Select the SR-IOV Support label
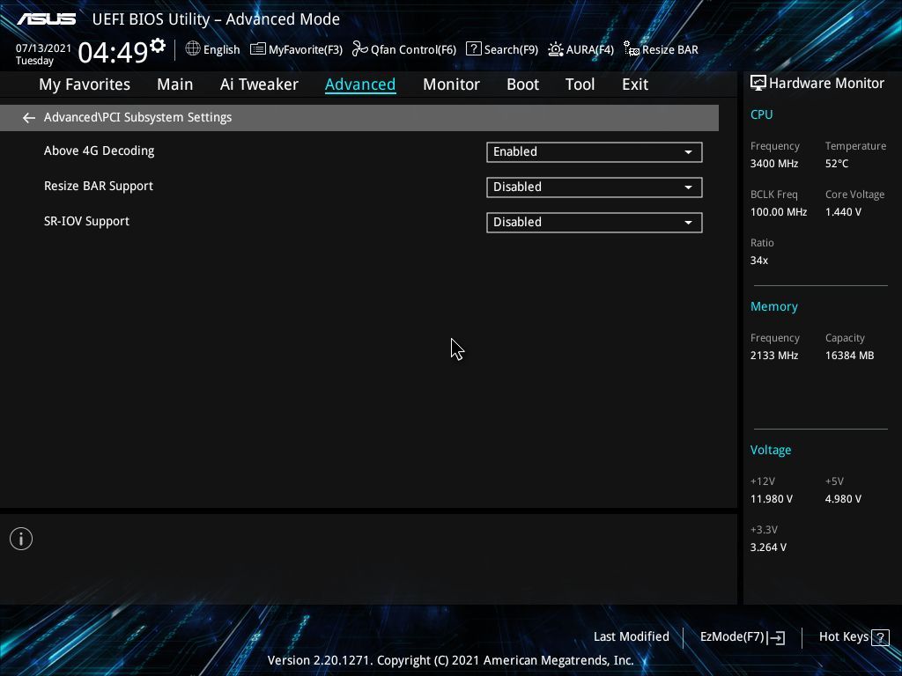This screenshot has height=676, width=902. 86,221
